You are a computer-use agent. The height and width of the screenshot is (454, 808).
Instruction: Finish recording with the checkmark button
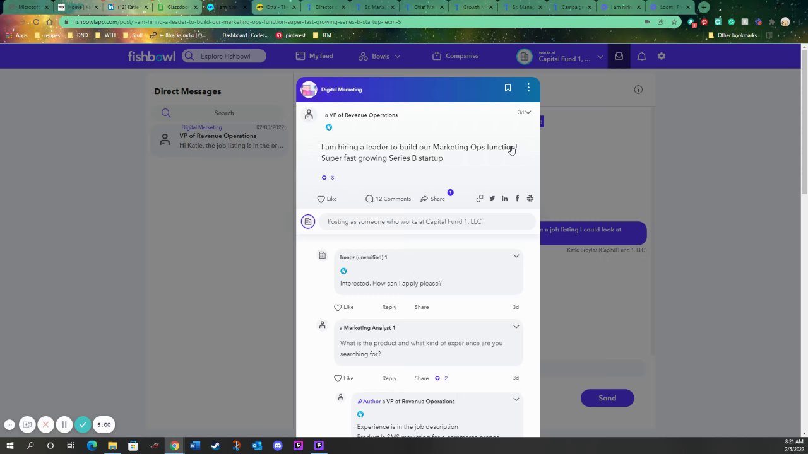83,425
